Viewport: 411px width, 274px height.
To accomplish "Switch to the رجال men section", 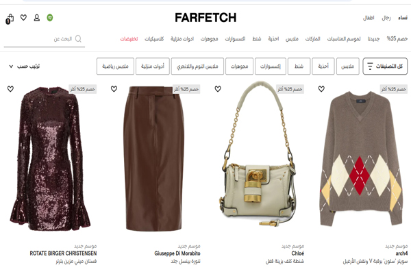I will point(386,18).
